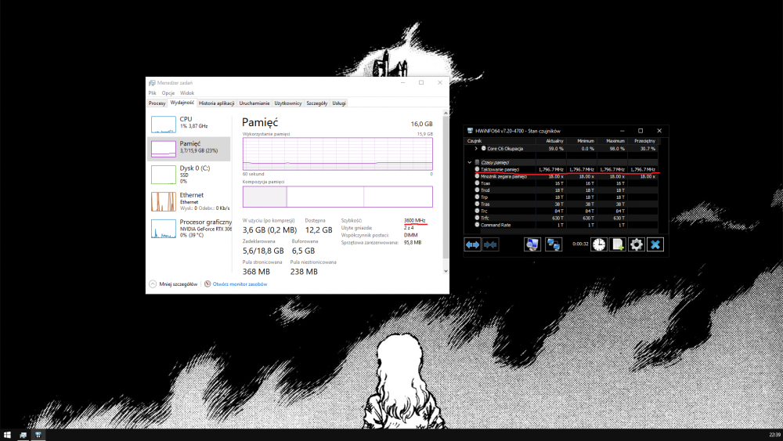The image size is (783, 441).
Task: Open the Opcje menu
Action: click(168, 93)
